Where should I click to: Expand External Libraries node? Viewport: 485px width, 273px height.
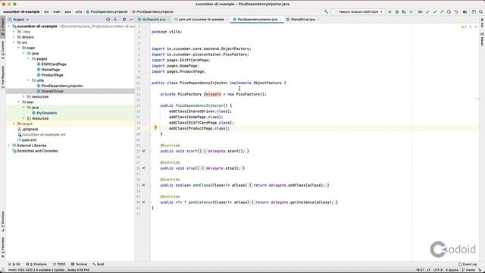(9, 146)
